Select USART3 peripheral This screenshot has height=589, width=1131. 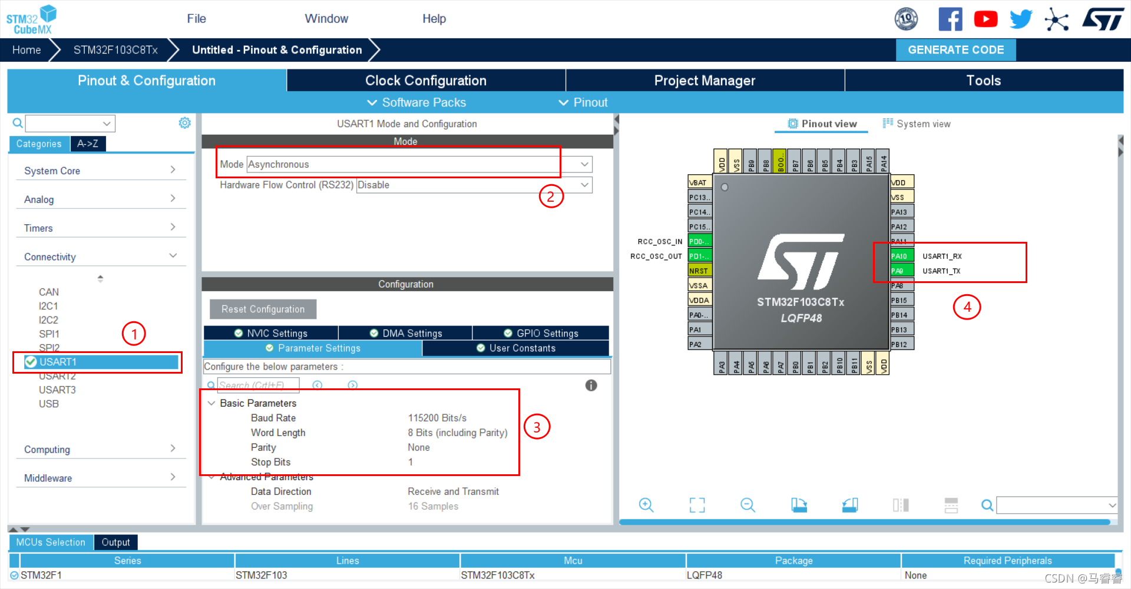(57, 390)
